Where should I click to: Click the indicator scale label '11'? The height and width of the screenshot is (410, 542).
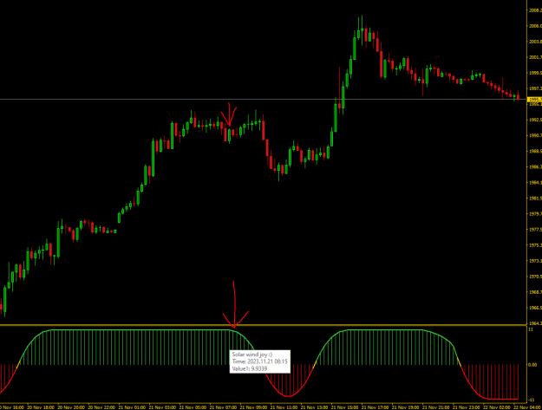[x=531, y=329]
